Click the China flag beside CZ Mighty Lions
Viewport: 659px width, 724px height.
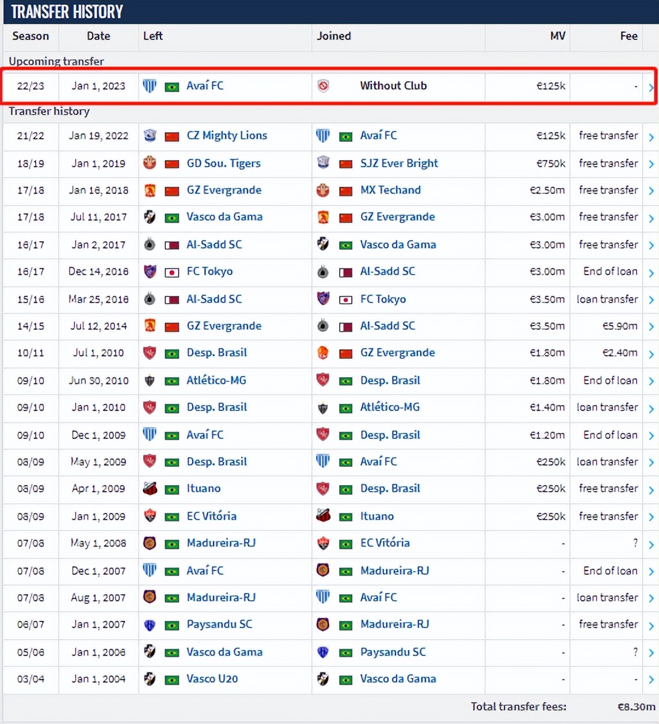[x=172, y=136]
